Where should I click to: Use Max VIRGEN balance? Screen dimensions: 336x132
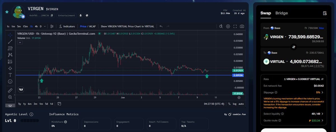[x=321, y=28]
